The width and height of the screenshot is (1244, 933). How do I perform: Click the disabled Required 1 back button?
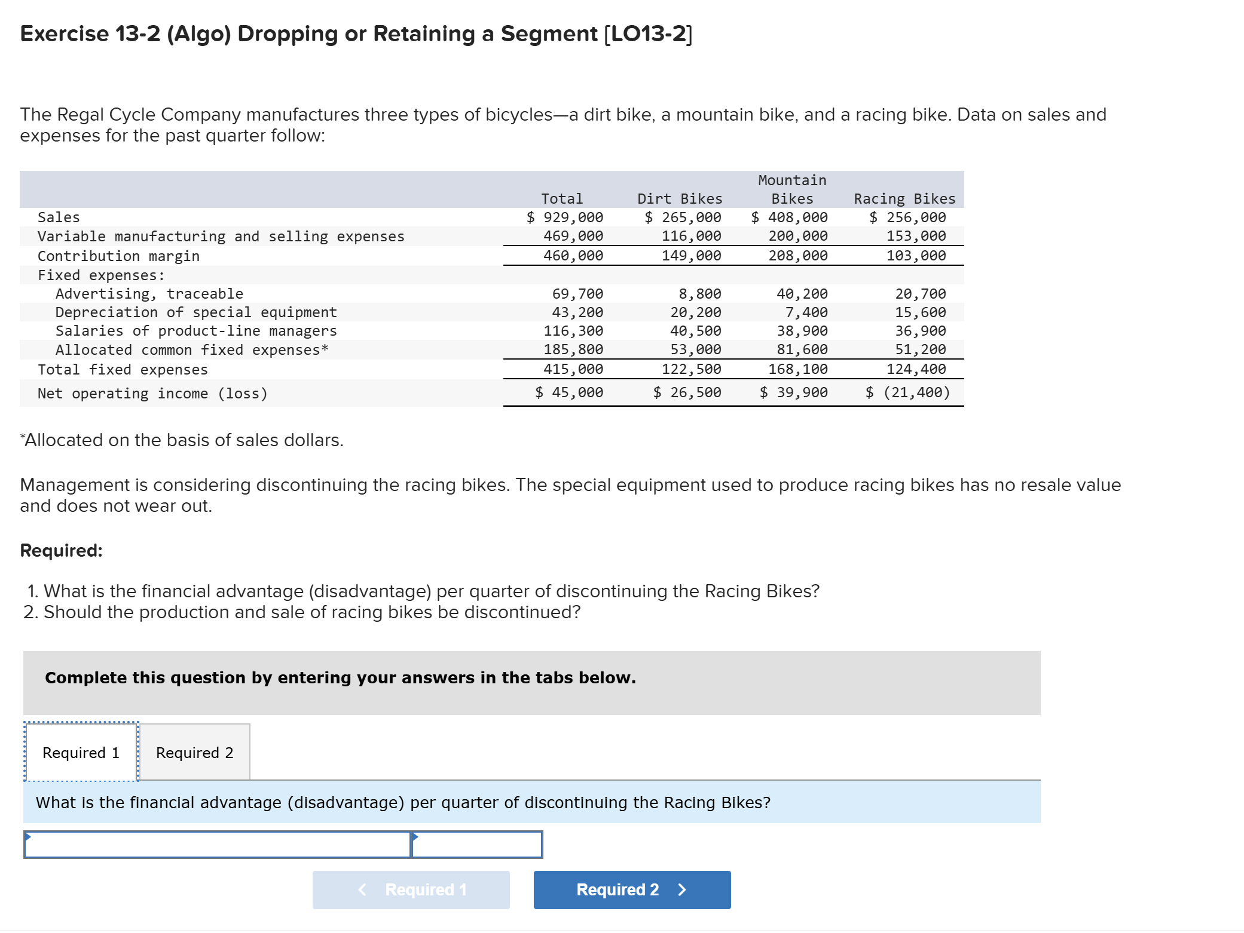point(410,889)
